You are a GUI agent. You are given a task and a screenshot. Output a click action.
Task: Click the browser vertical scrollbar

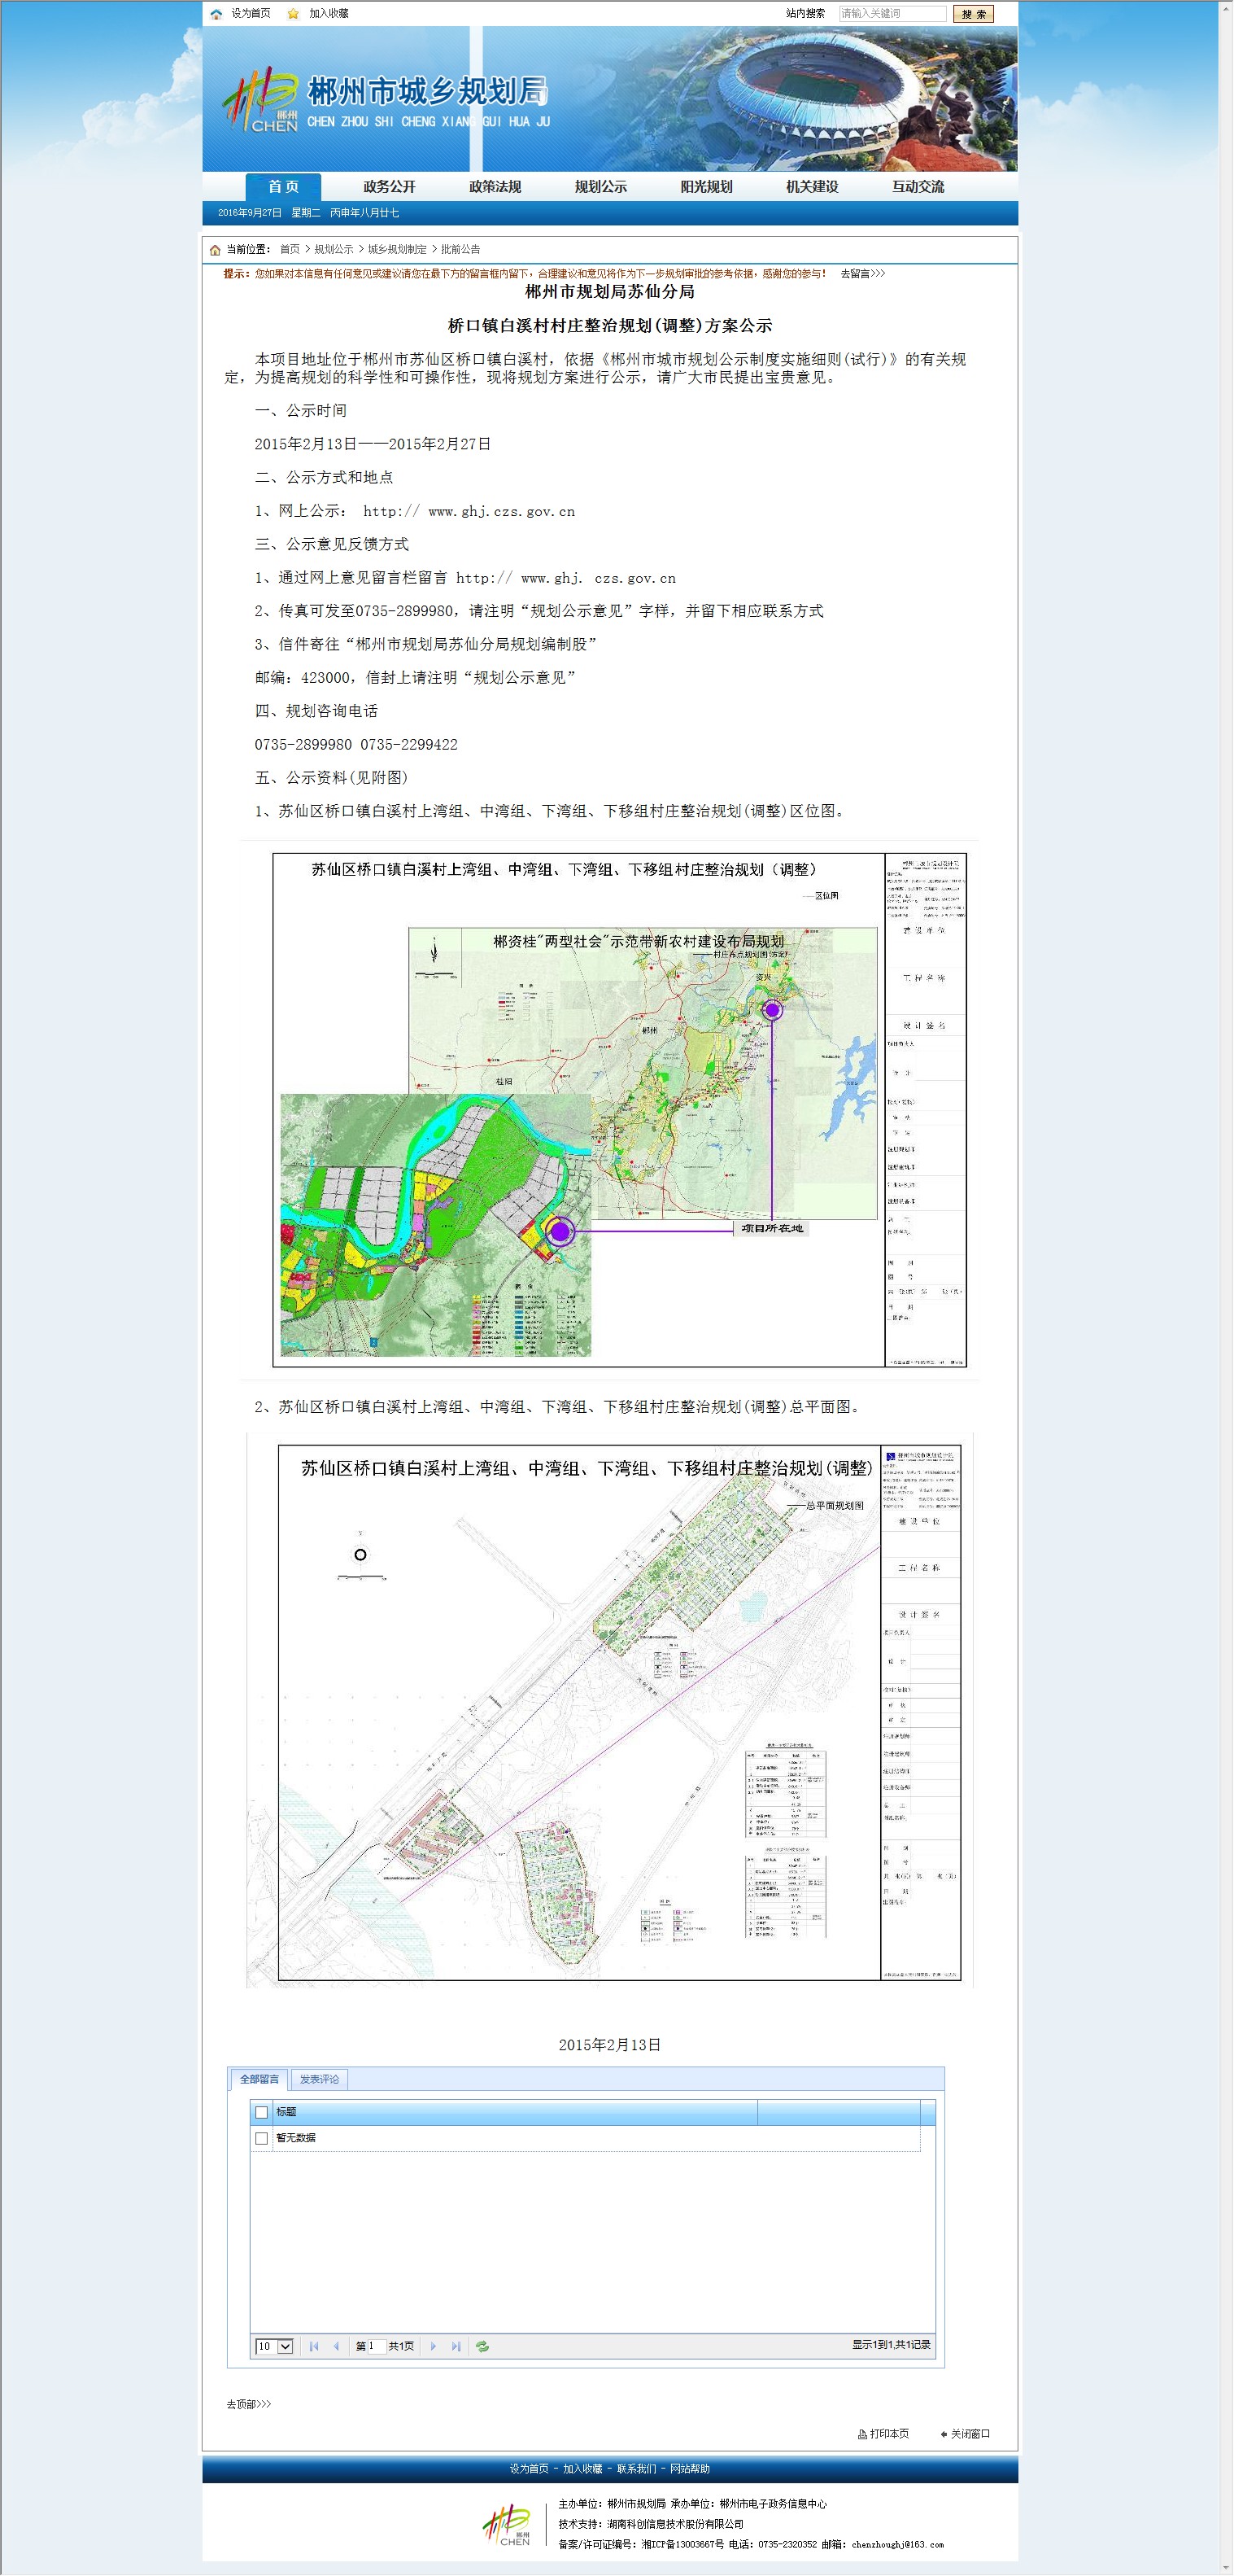point(1226,1288)
